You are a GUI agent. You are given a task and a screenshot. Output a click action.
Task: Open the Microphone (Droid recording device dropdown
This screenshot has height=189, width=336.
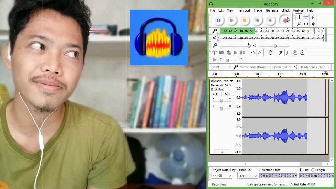pos(254,67)
